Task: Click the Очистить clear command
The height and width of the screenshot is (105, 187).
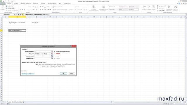Action: 161,10
